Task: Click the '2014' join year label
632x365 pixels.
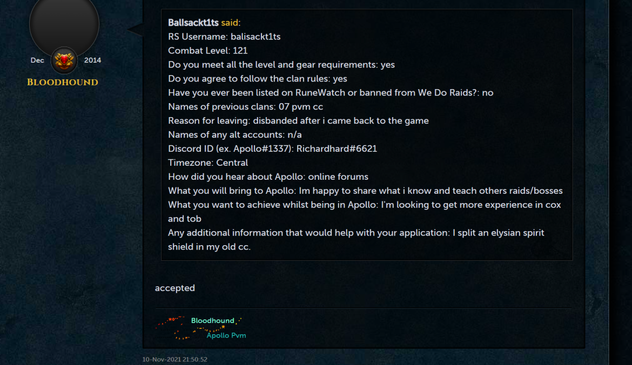Action: [92, 60]
